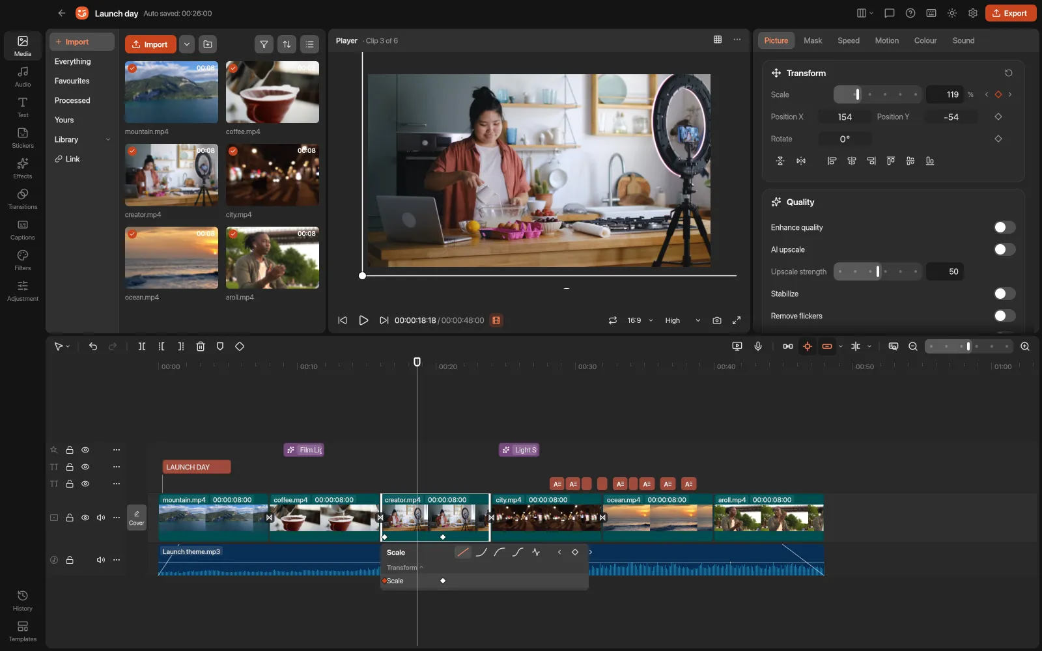Open the Favourites category

(72, 81)
